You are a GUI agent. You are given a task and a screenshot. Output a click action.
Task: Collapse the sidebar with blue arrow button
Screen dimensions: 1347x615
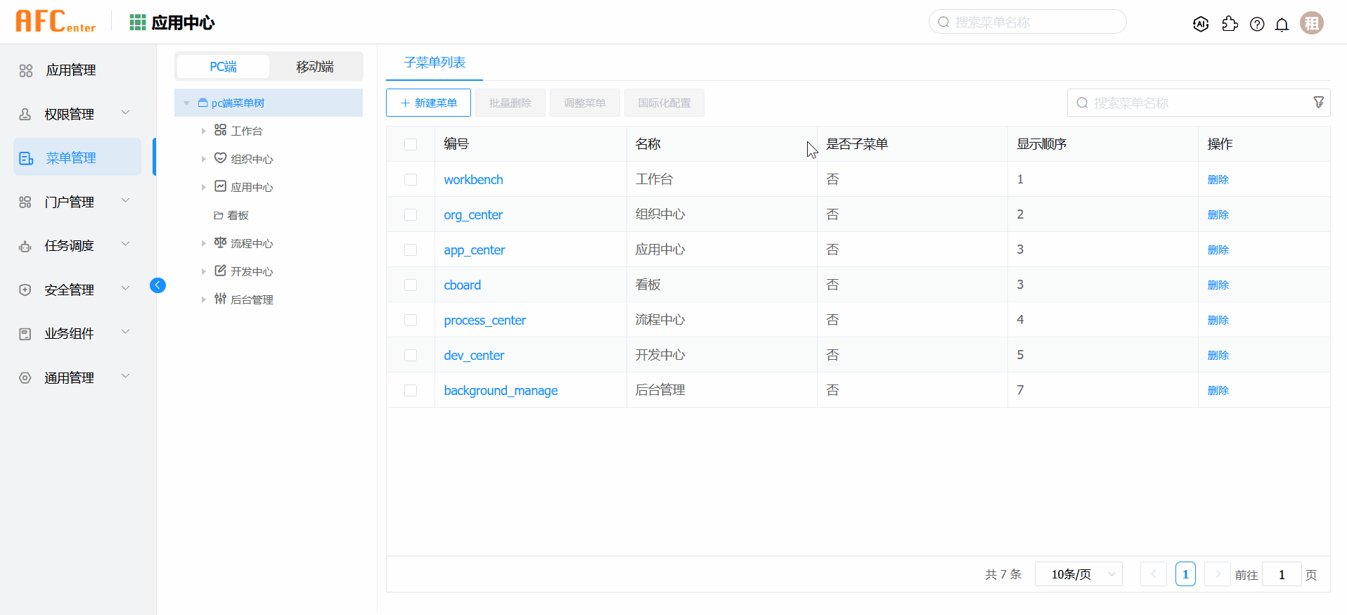(x=157, y=285)
